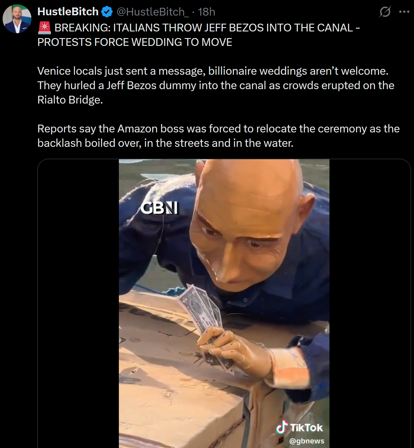Click the GBN logo watermark in video
414x448 pixels.
coord(160,208)
